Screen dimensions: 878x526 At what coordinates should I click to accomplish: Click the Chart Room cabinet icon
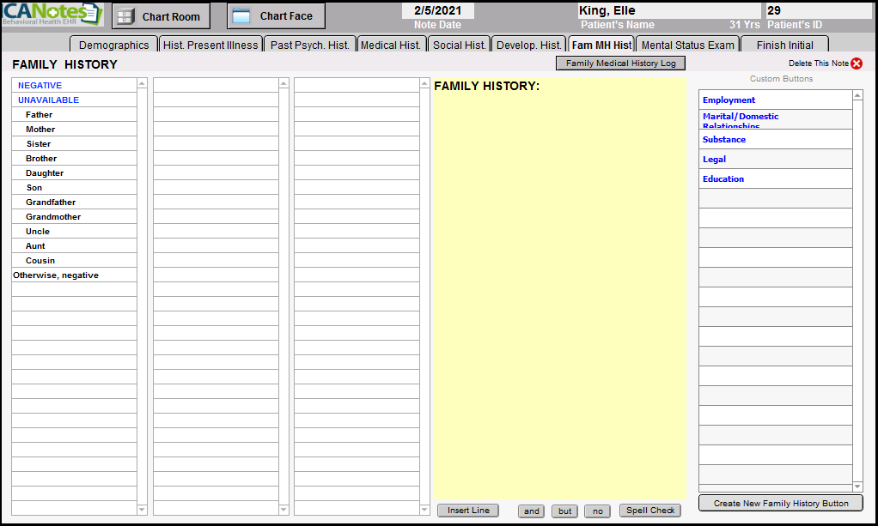(x=126, y=17)
